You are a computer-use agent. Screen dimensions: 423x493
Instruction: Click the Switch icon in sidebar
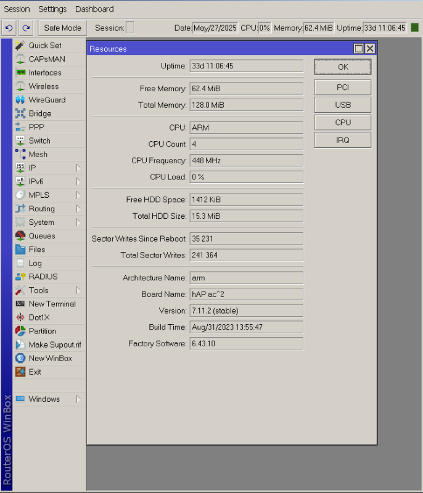[x=20, y=141]
